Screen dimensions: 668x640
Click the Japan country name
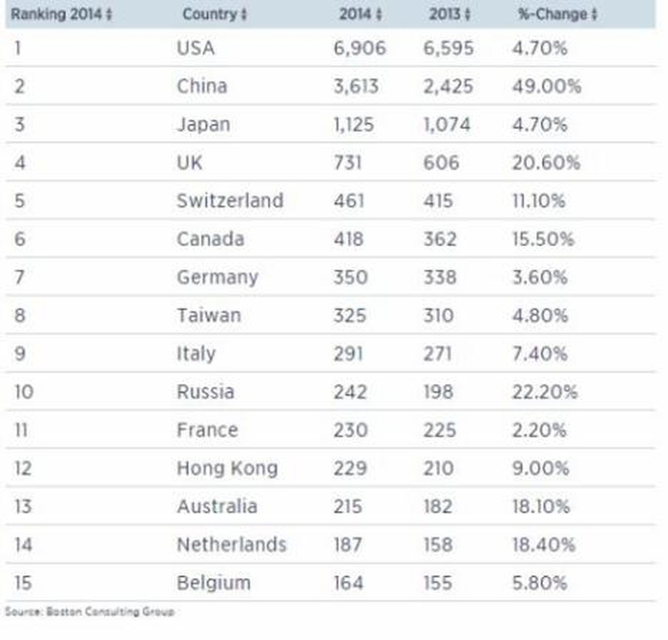tap(203, 124)
